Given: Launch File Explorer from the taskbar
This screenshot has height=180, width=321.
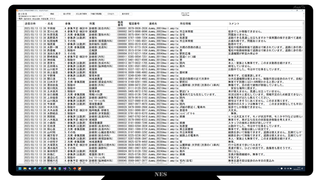Looking at the screenshot, I should (x=25, y=168).
